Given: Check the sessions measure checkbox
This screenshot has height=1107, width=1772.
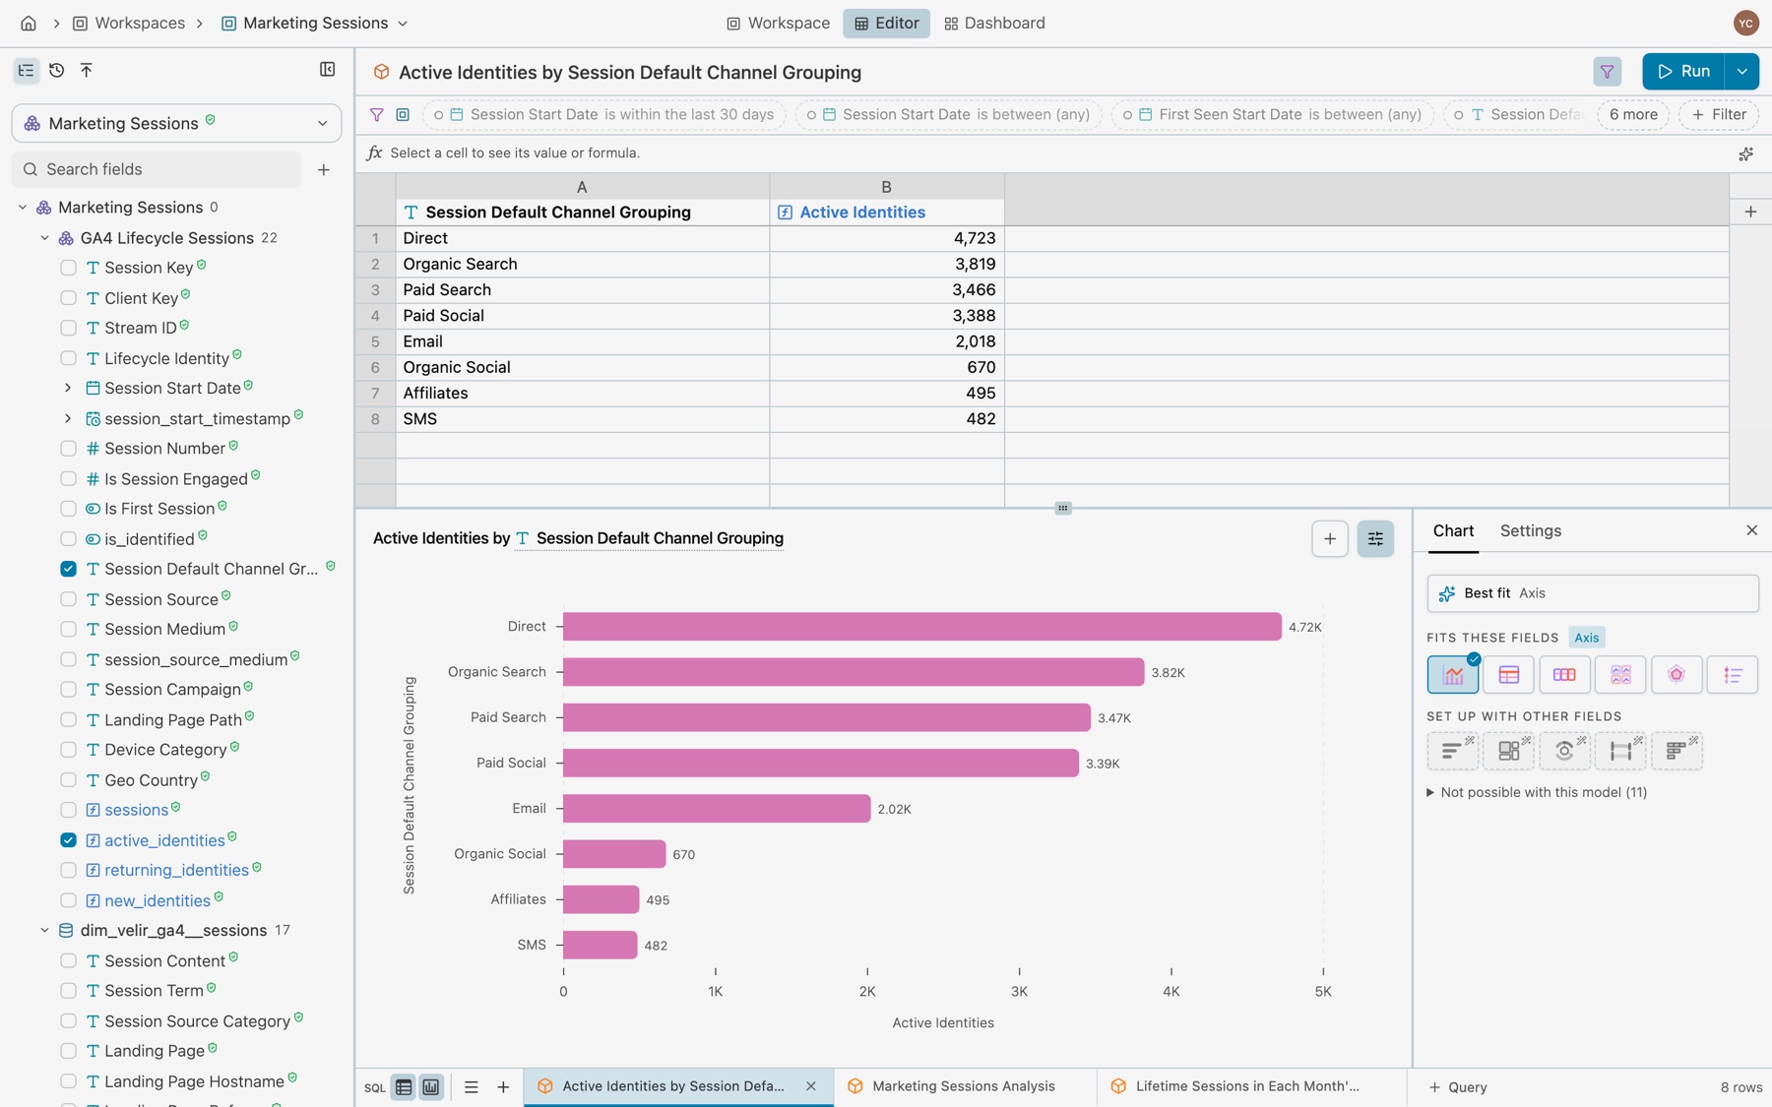Looking at the screenshot, I should pos(68,810).
